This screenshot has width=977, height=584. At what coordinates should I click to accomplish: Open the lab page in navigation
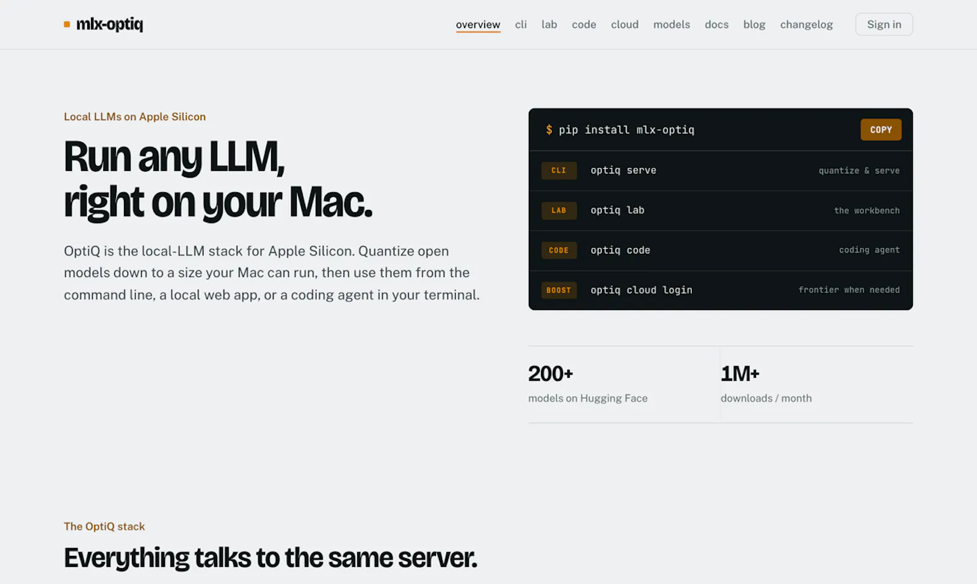[549, 24]
